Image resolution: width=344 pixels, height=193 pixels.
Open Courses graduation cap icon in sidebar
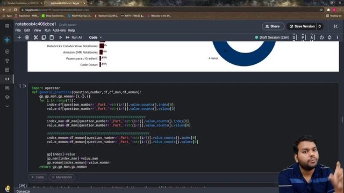pyautogui.click(x=7, y=97)
